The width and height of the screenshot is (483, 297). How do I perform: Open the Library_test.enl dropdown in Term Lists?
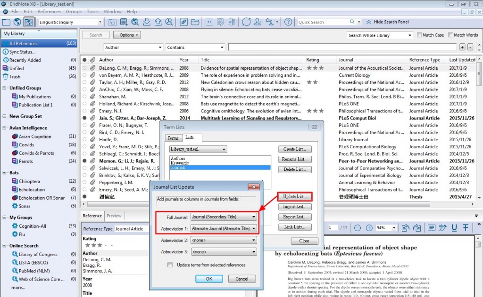(198, 149)
